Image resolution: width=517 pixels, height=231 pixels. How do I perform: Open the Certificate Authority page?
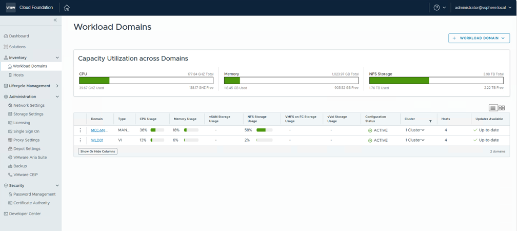(x=31, y=203)
